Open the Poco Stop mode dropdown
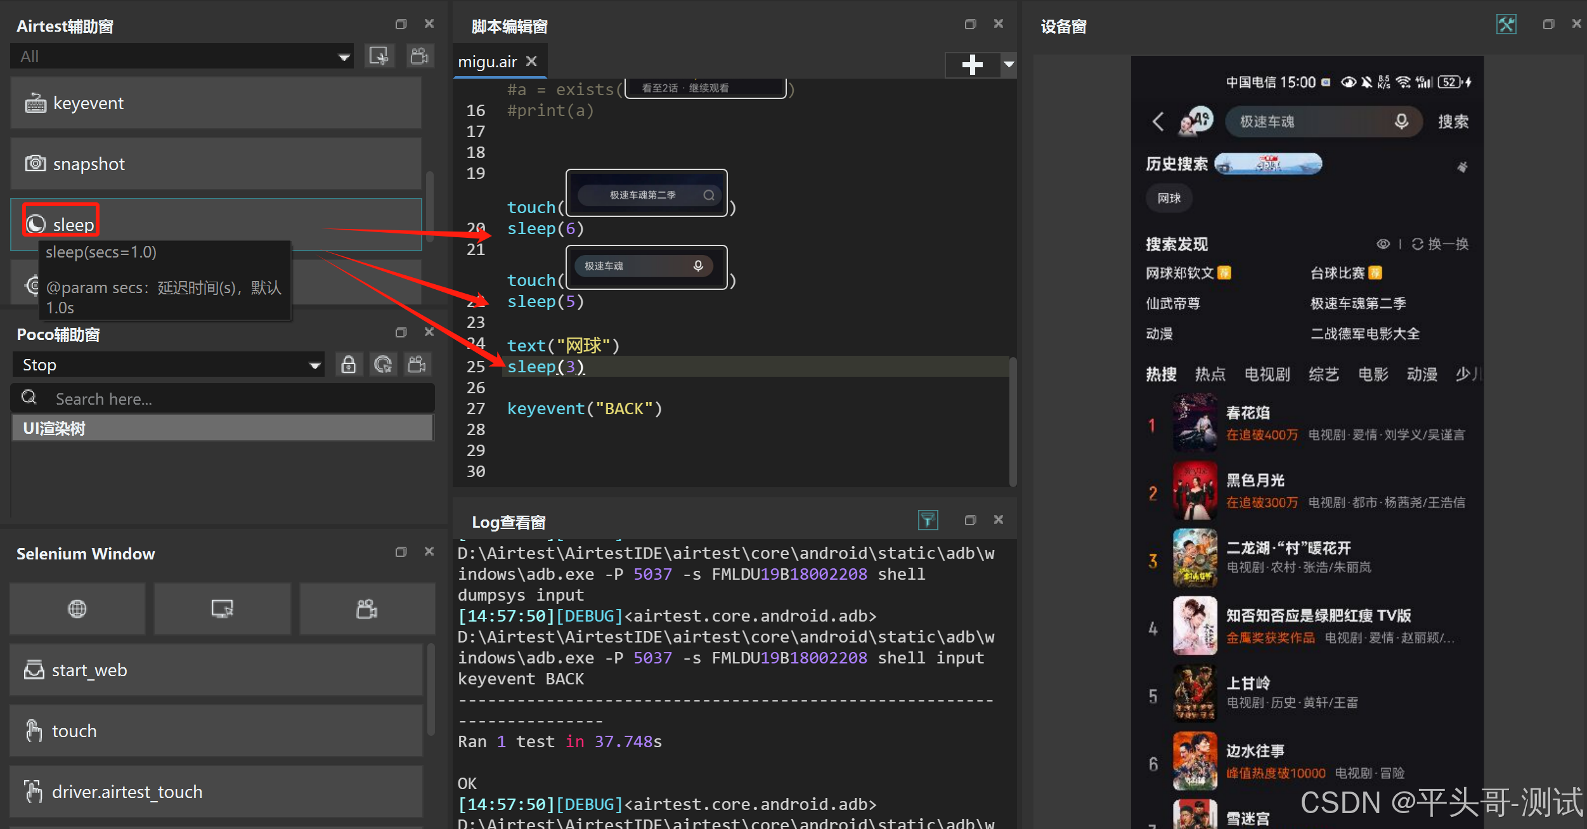Screen dimensions: 1587x829 click(x=314, y=365)
